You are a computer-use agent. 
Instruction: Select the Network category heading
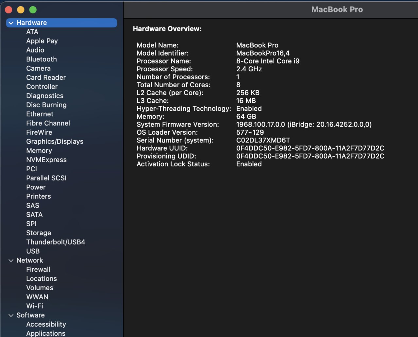[30, 261]
